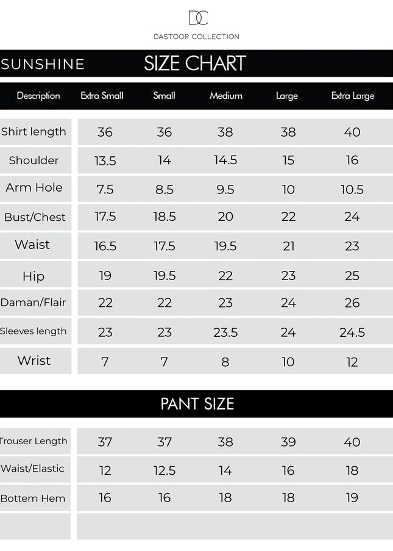Select the Trouser Length row label
This screenshot has width=393, height=551.
(34, 441)
